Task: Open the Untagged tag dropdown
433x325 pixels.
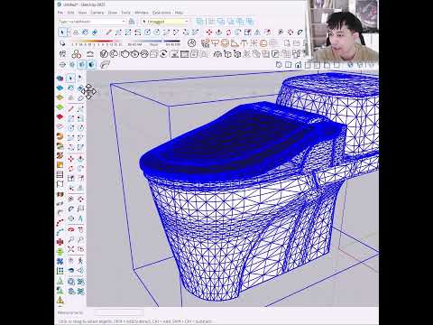Action: click(x=165, y=22)
